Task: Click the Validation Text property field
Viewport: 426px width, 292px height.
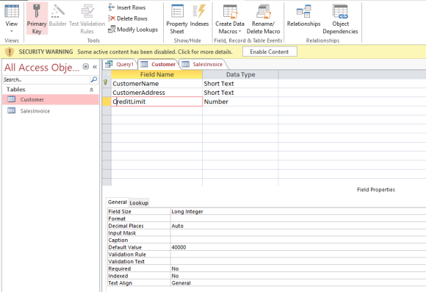Action: (x=298, y=262)
